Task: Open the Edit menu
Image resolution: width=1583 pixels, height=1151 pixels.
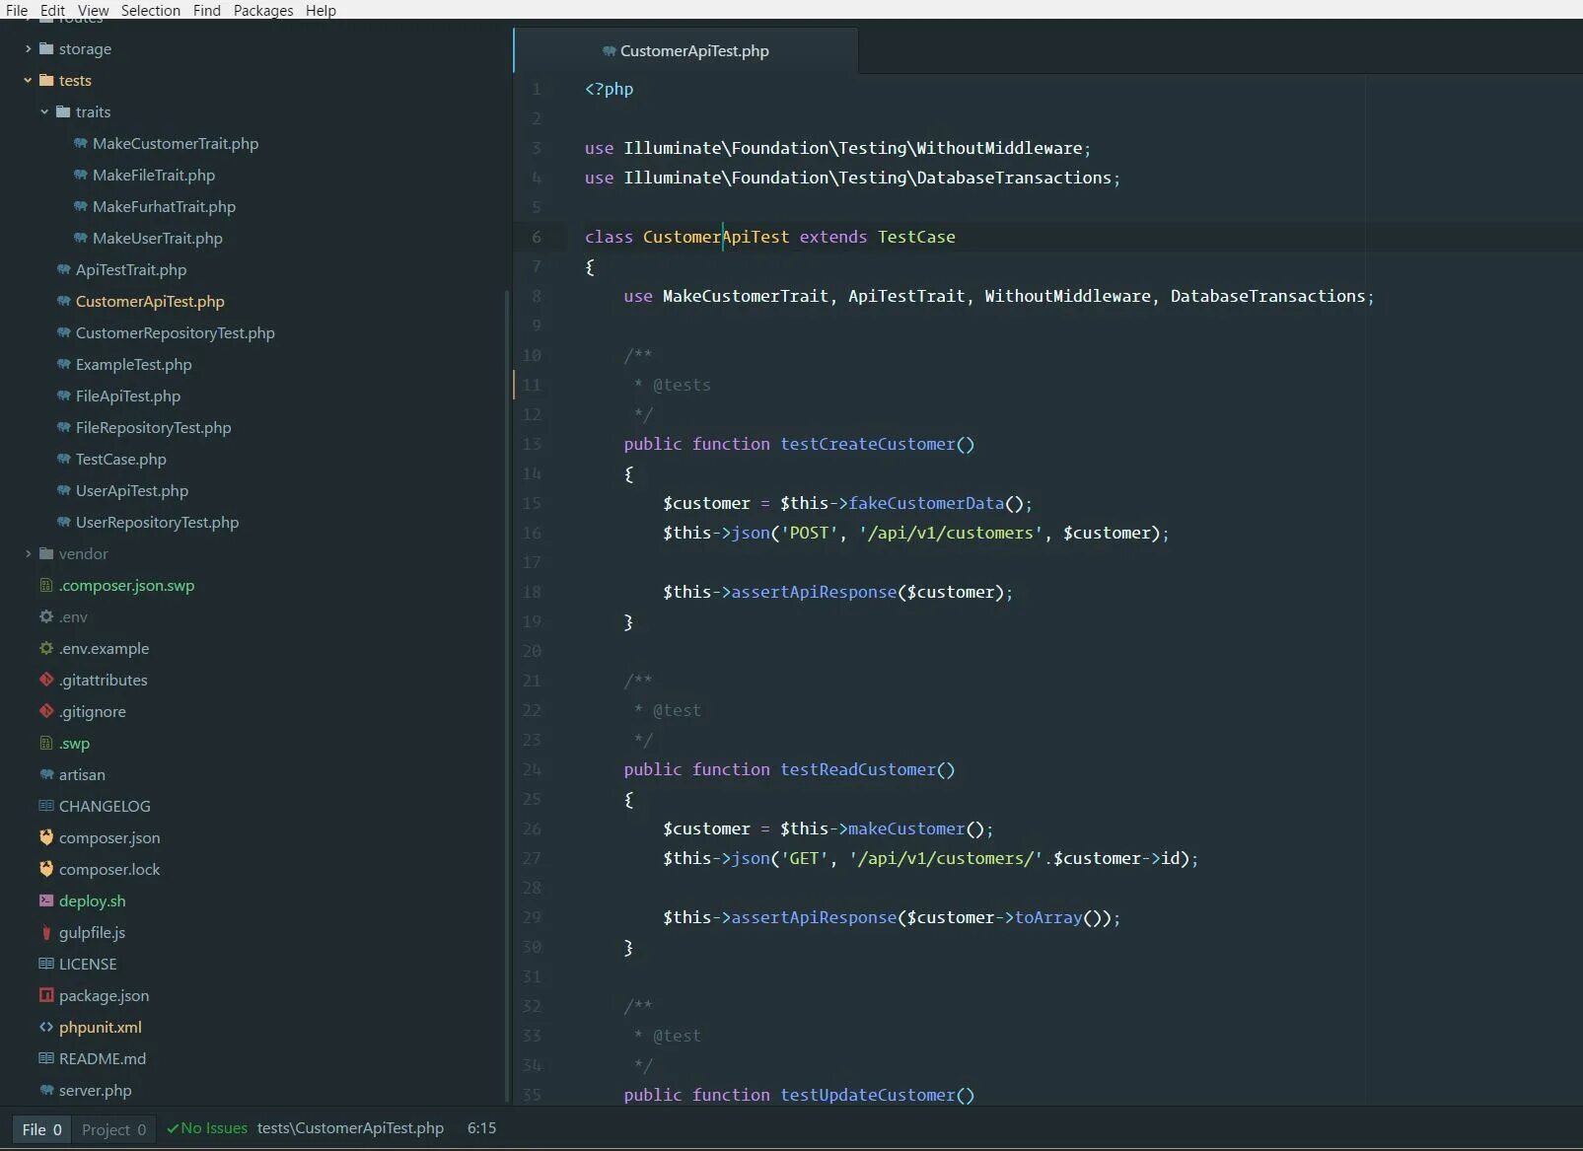Action: tap(52, 10)
